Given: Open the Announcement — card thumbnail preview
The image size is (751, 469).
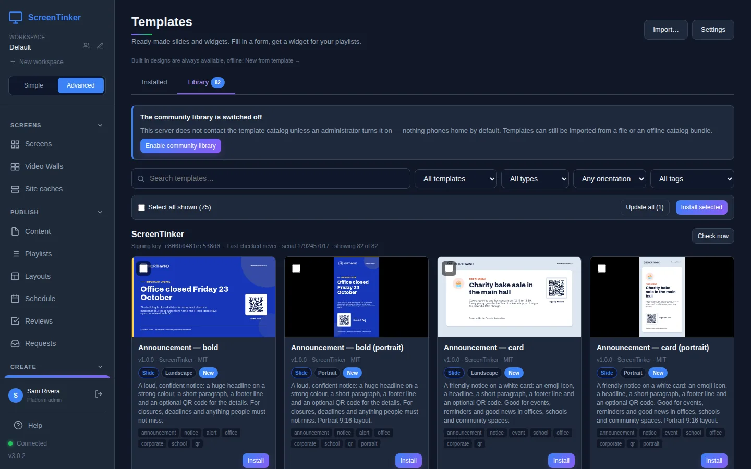Looking at the screenshot, I should pyautogui.click(x=509, y=297).
